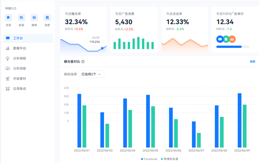
Task: Go to 数据平台 in sidebar
Action: pos(19,48)
